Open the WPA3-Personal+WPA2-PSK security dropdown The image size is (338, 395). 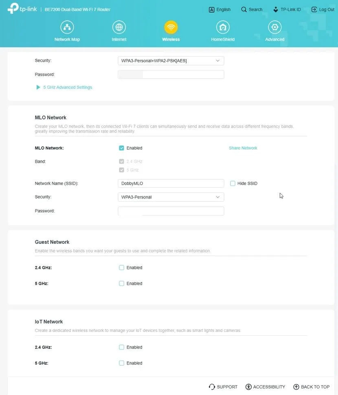coord(171,61)
